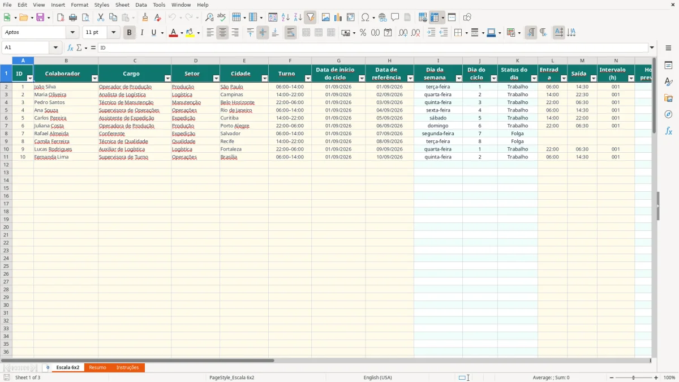Image resolution: width=679 pixels, height=382 pixels.
Task: Open sidebar Navigator compass icon
Action: (x=668, y=114)
